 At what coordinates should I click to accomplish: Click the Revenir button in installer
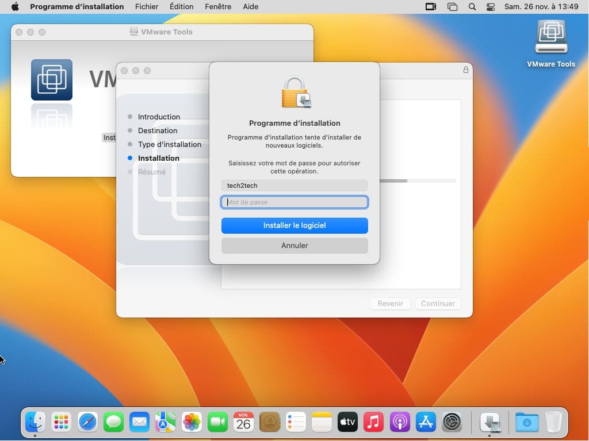pos(391,303)
